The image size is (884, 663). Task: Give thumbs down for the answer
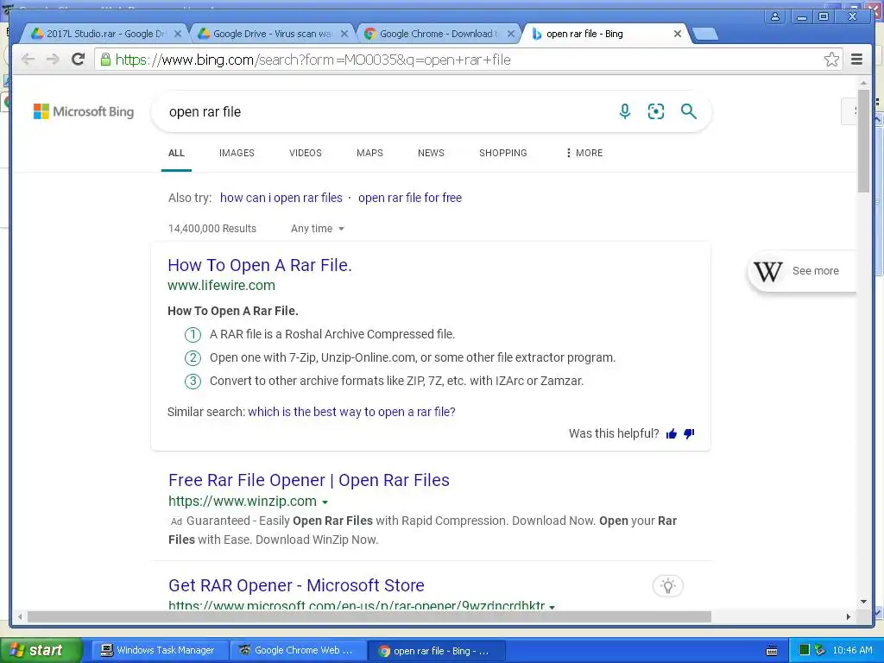click(x=689, y=433)
